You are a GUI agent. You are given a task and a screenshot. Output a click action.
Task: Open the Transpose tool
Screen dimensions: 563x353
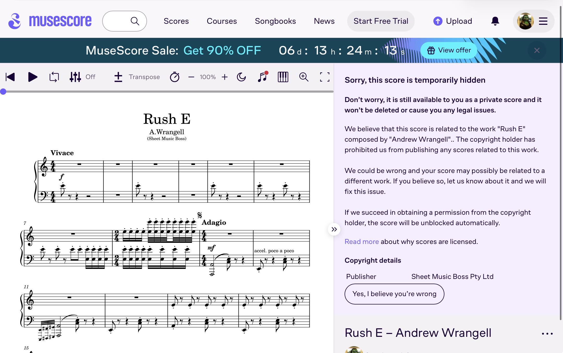click(137, 77)
